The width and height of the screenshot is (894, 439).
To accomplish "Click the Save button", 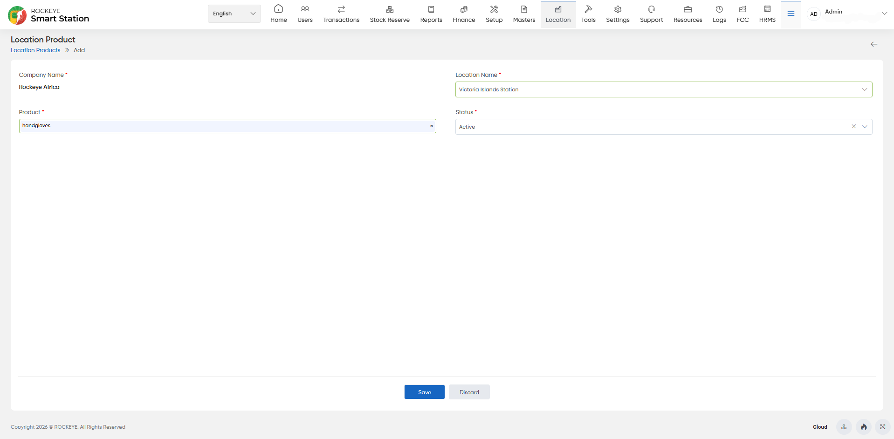I will [x=424, y=392].
